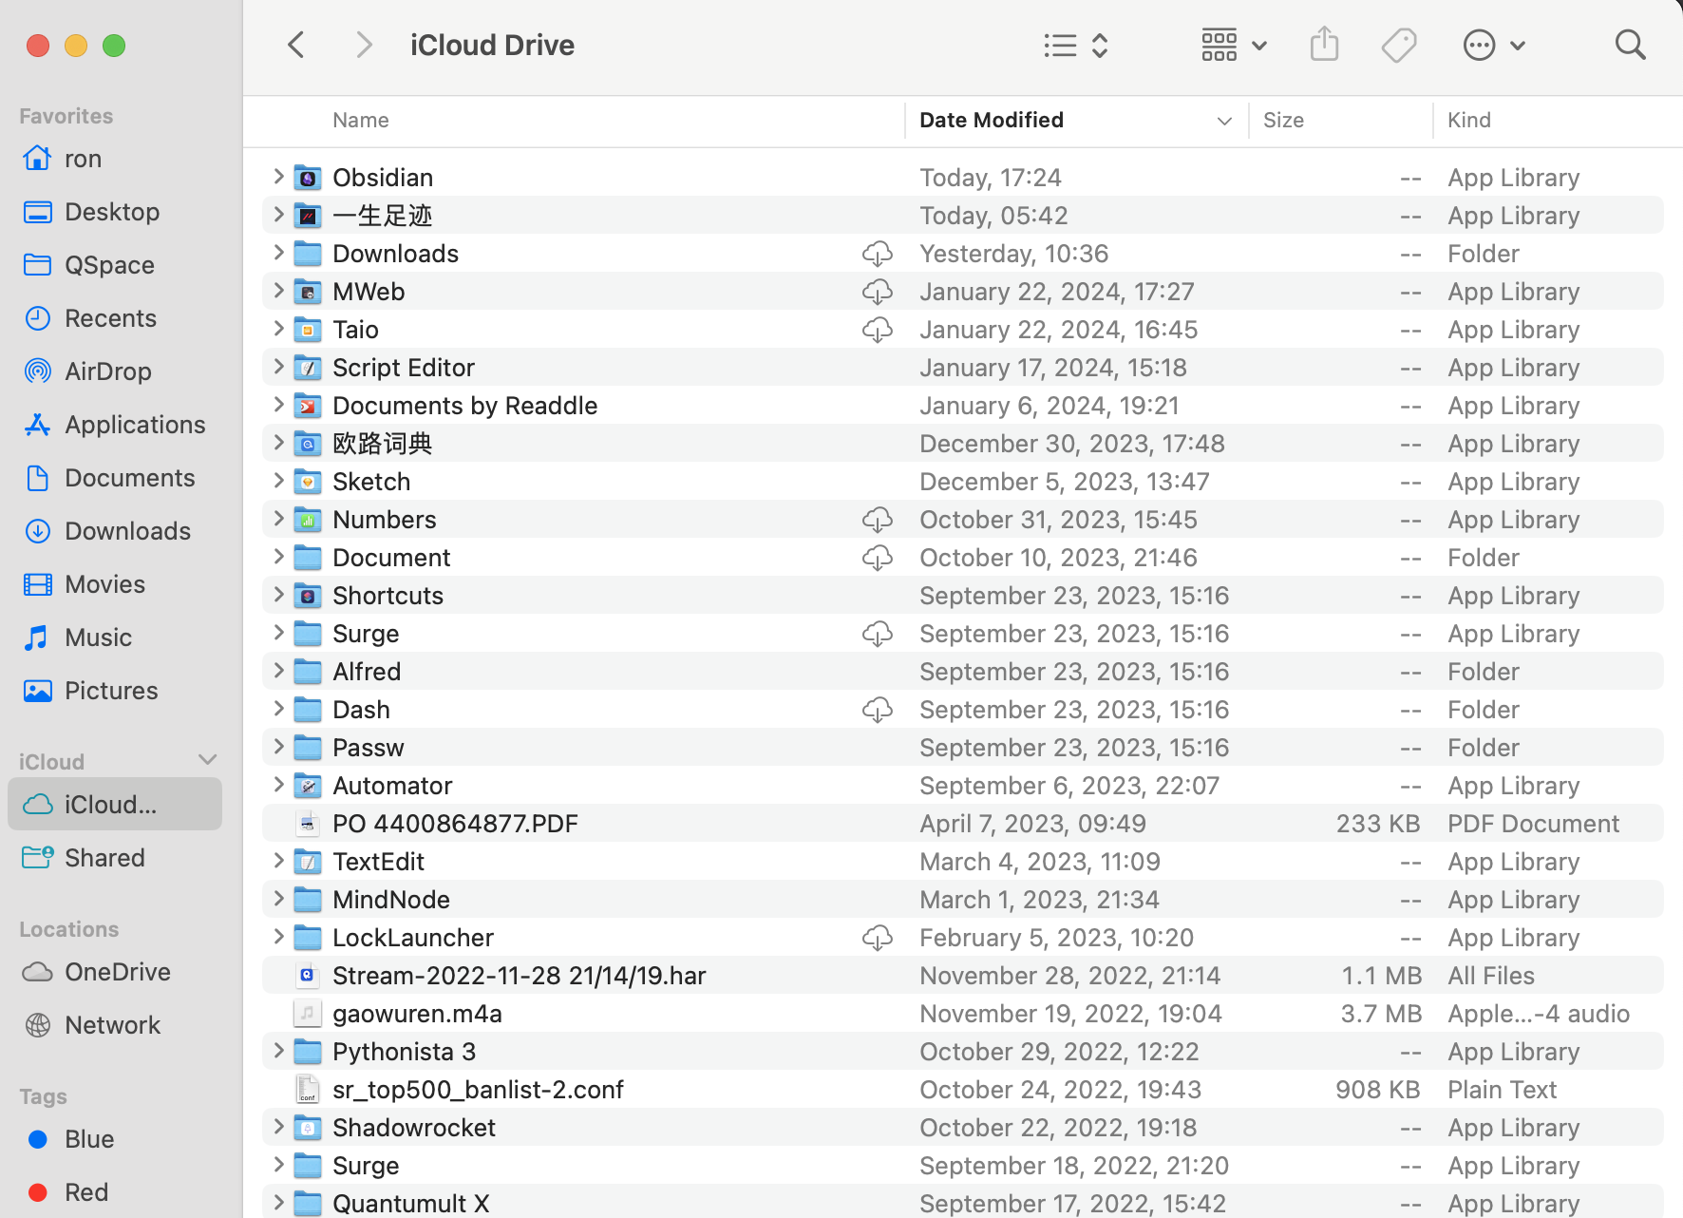This screenshot has width=1683, height=1218.
Task: Select the MindNode folder row
Action: click(x=963, y=900)
